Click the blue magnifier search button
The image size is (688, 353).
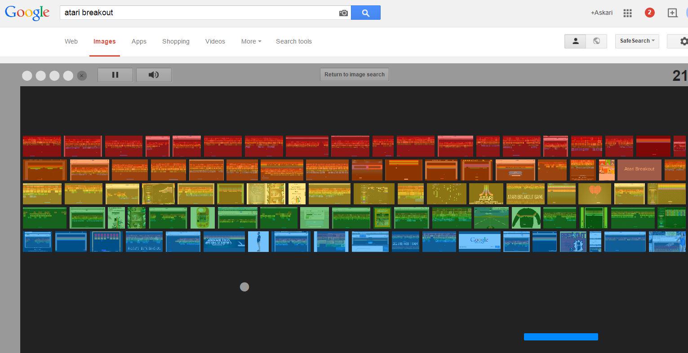(x=366, y=13)
